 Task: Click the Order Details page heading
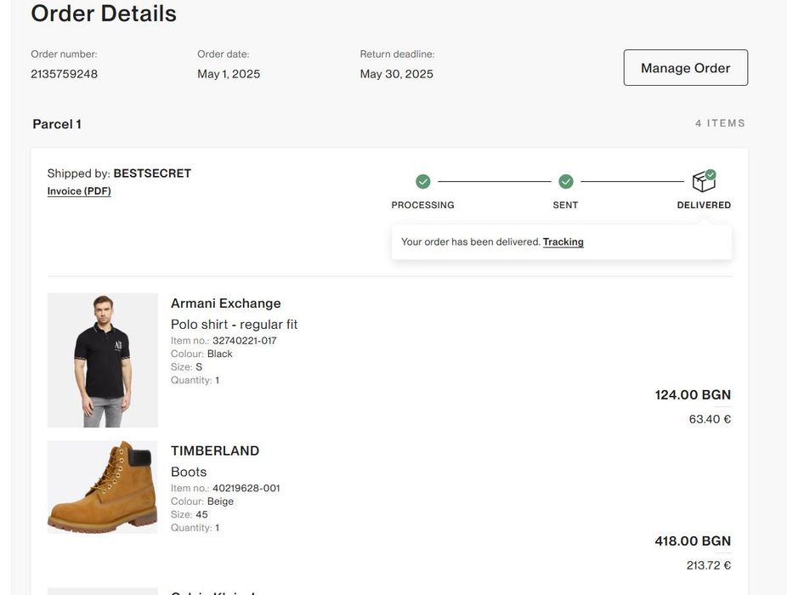tap(104, 13)
